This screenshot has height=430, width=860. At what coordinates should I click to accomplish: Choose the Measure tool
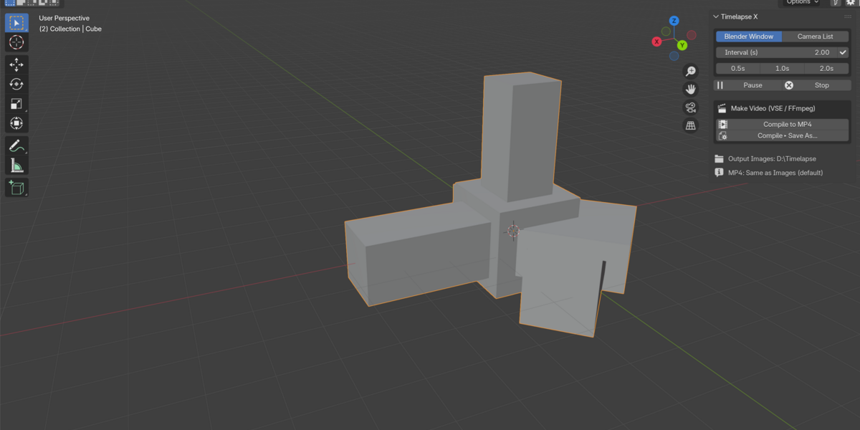[16, 166]
